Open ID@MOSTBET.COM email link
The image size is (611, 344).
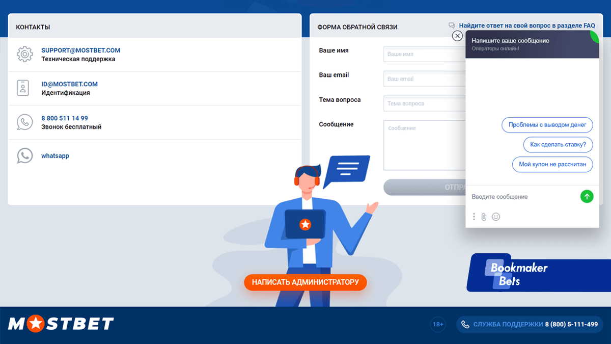[69, 84]
